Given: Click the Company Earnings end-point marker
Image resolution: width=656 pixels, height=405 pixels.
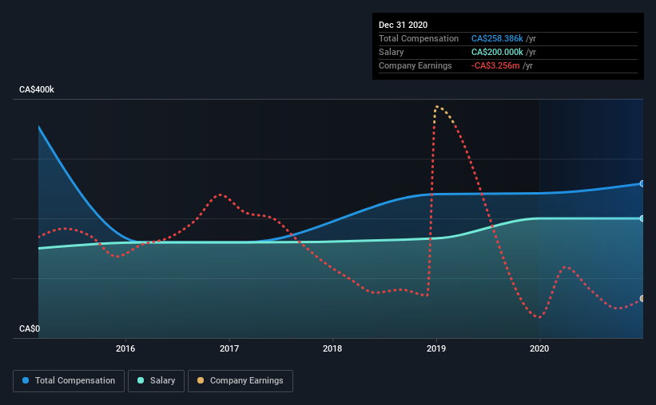Looking at the screenshot, I should coord(642,298).
